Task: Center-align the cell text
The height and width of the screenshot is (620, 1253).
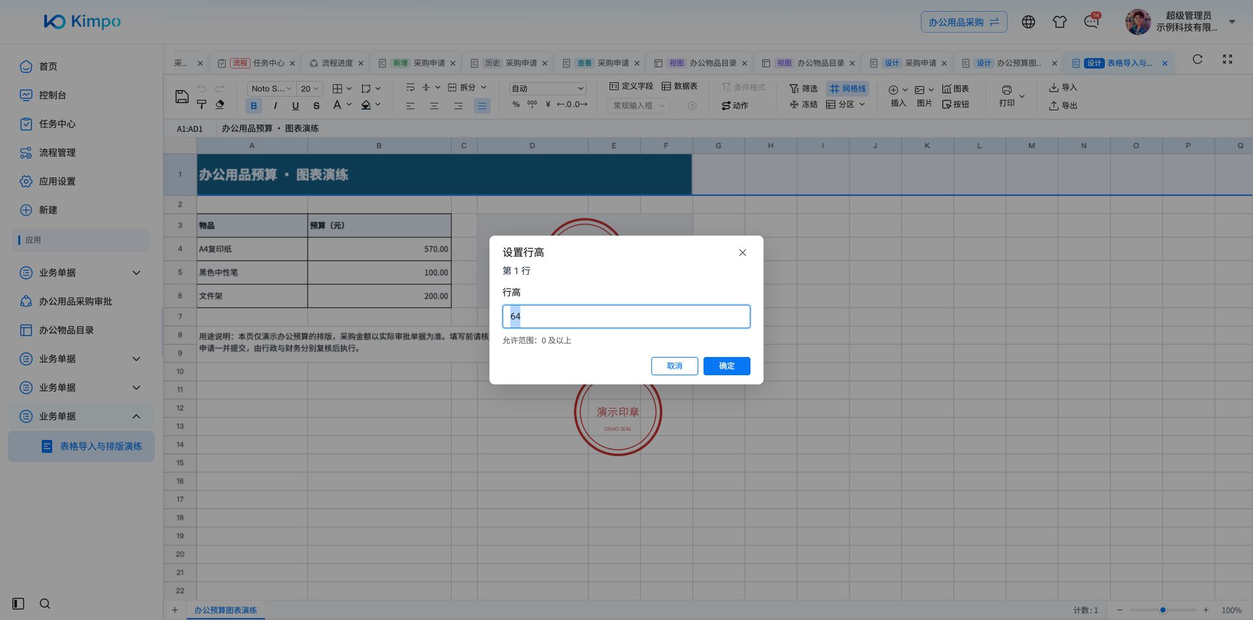Action: click(434, 106)
